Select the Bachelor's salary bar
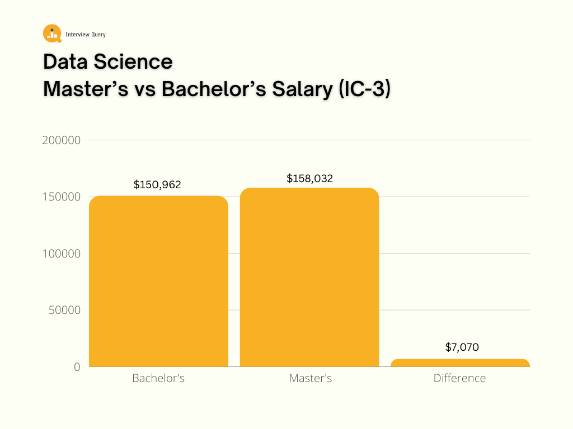This screenshot has height=429, width=573. (158, 281)
